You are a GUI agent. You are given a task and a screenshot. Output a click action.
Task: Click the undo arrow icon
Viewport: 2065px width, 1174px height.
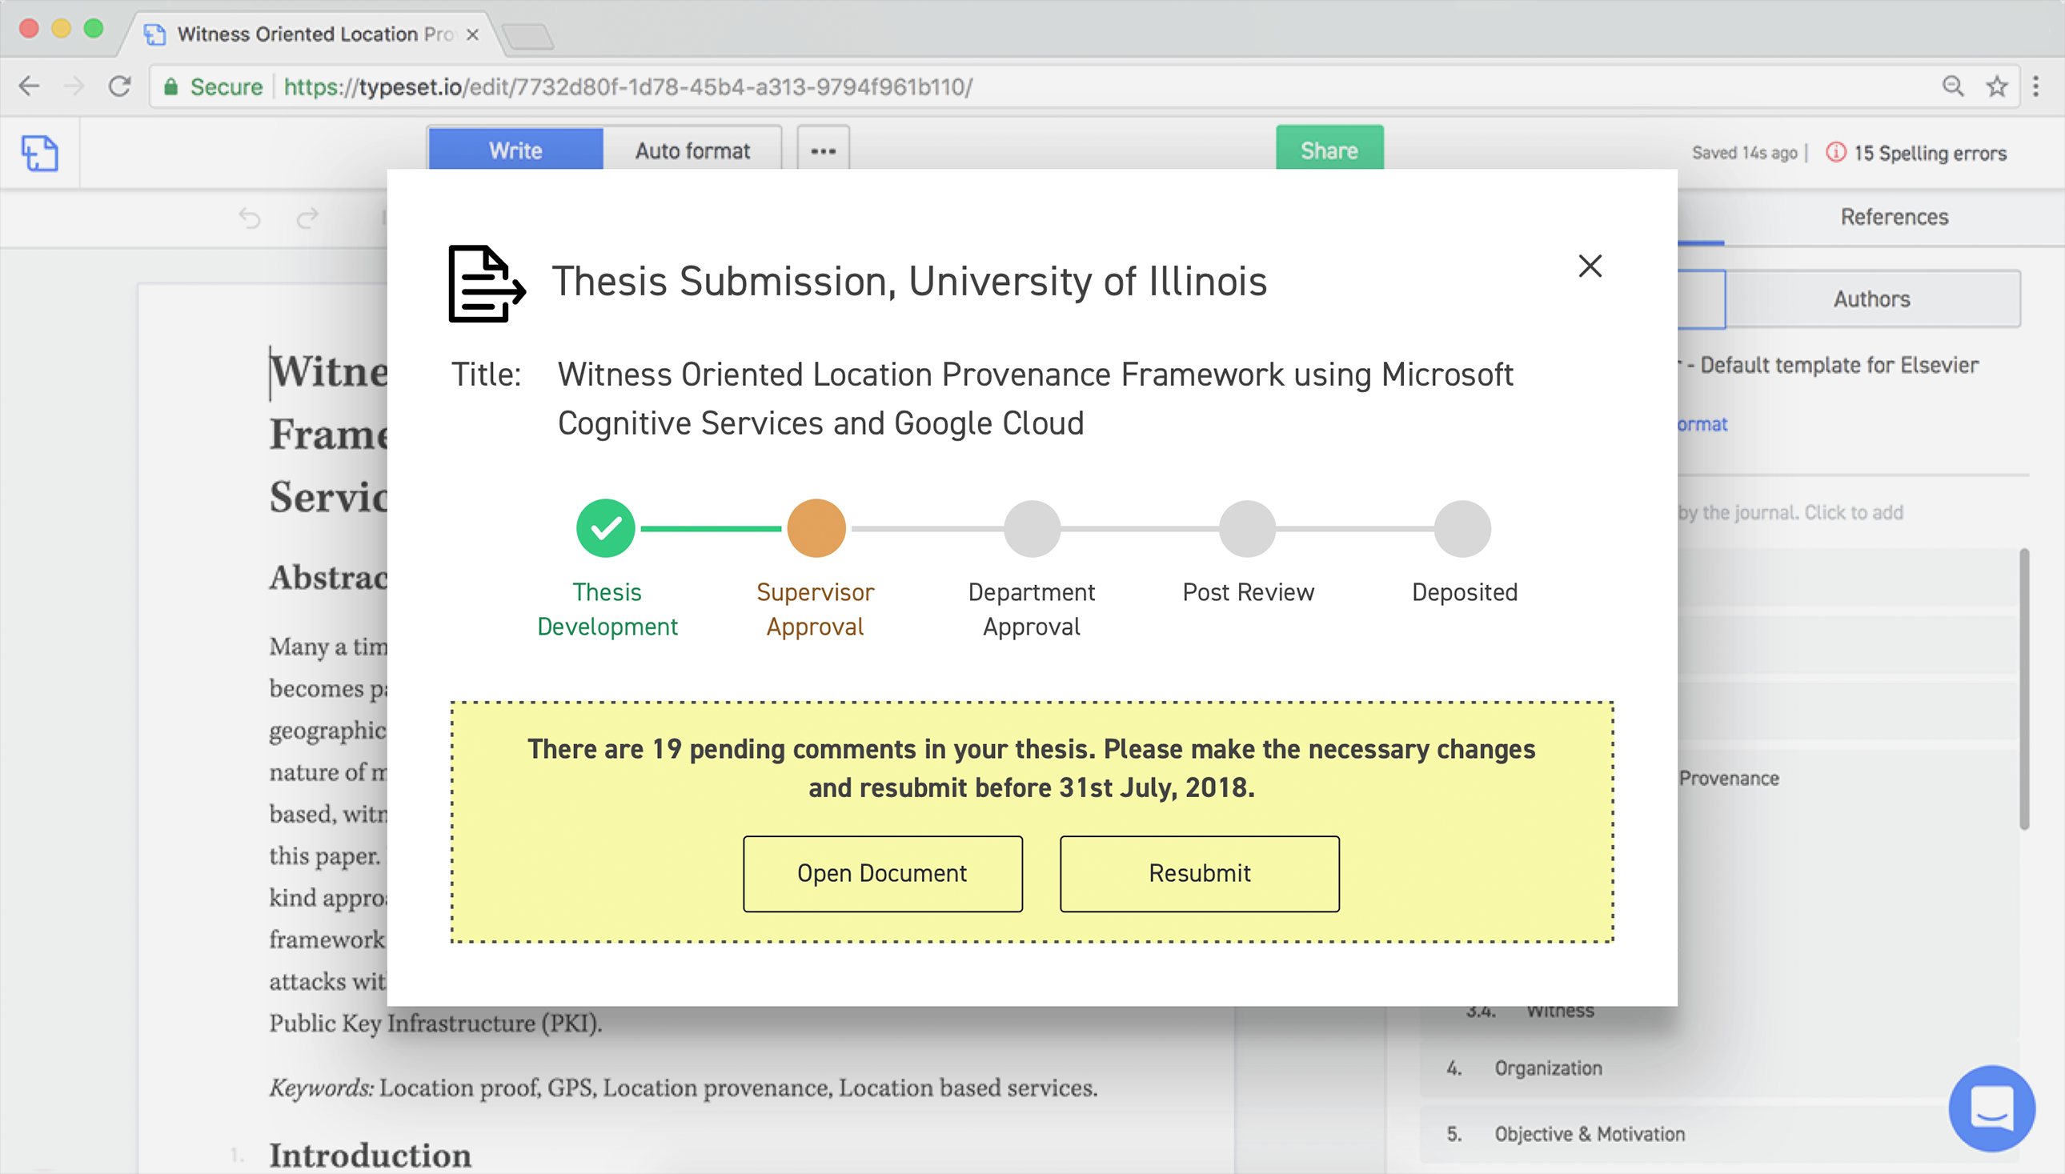[250, 218]
